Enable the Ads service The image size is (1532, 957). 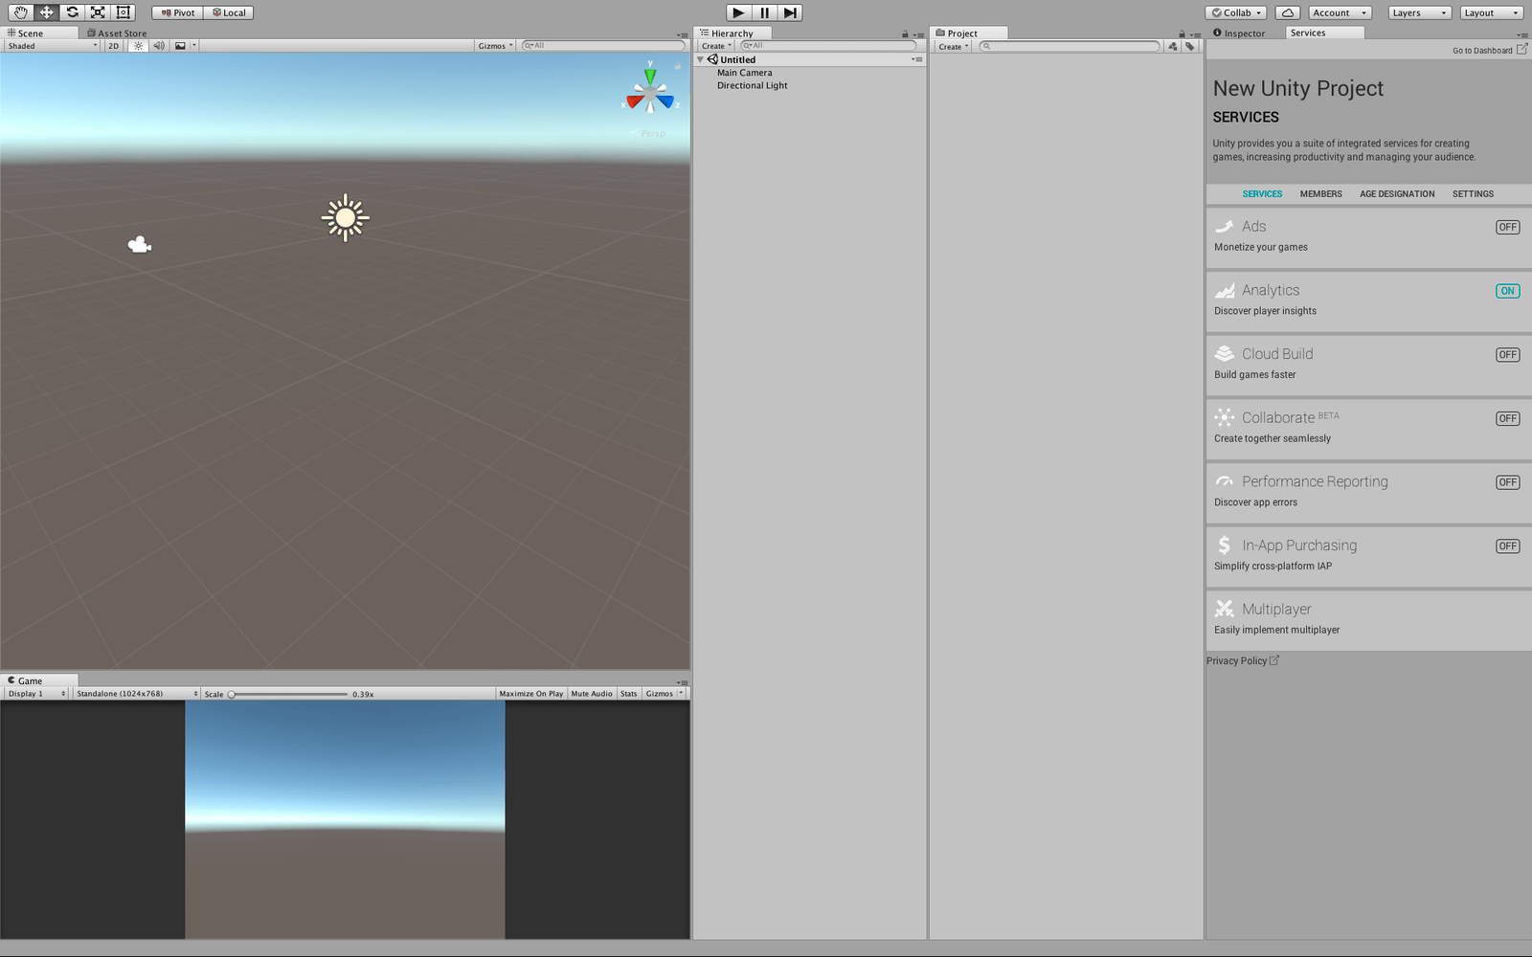coord(1507,227)
